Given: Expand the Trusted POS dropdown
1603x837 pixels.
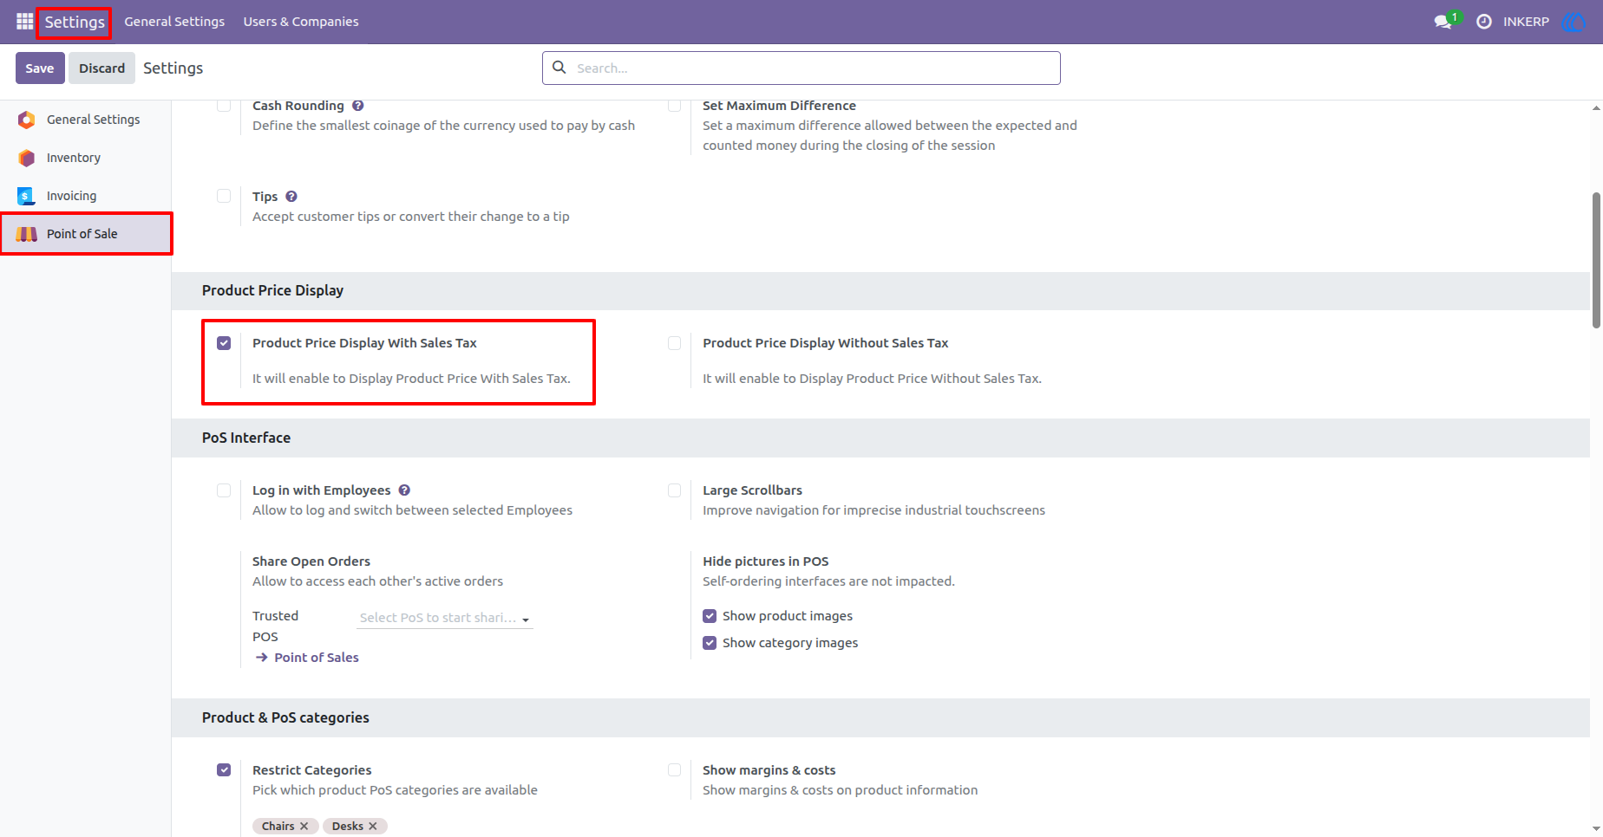Looking at the screenshot, I should tap(445, 618).
